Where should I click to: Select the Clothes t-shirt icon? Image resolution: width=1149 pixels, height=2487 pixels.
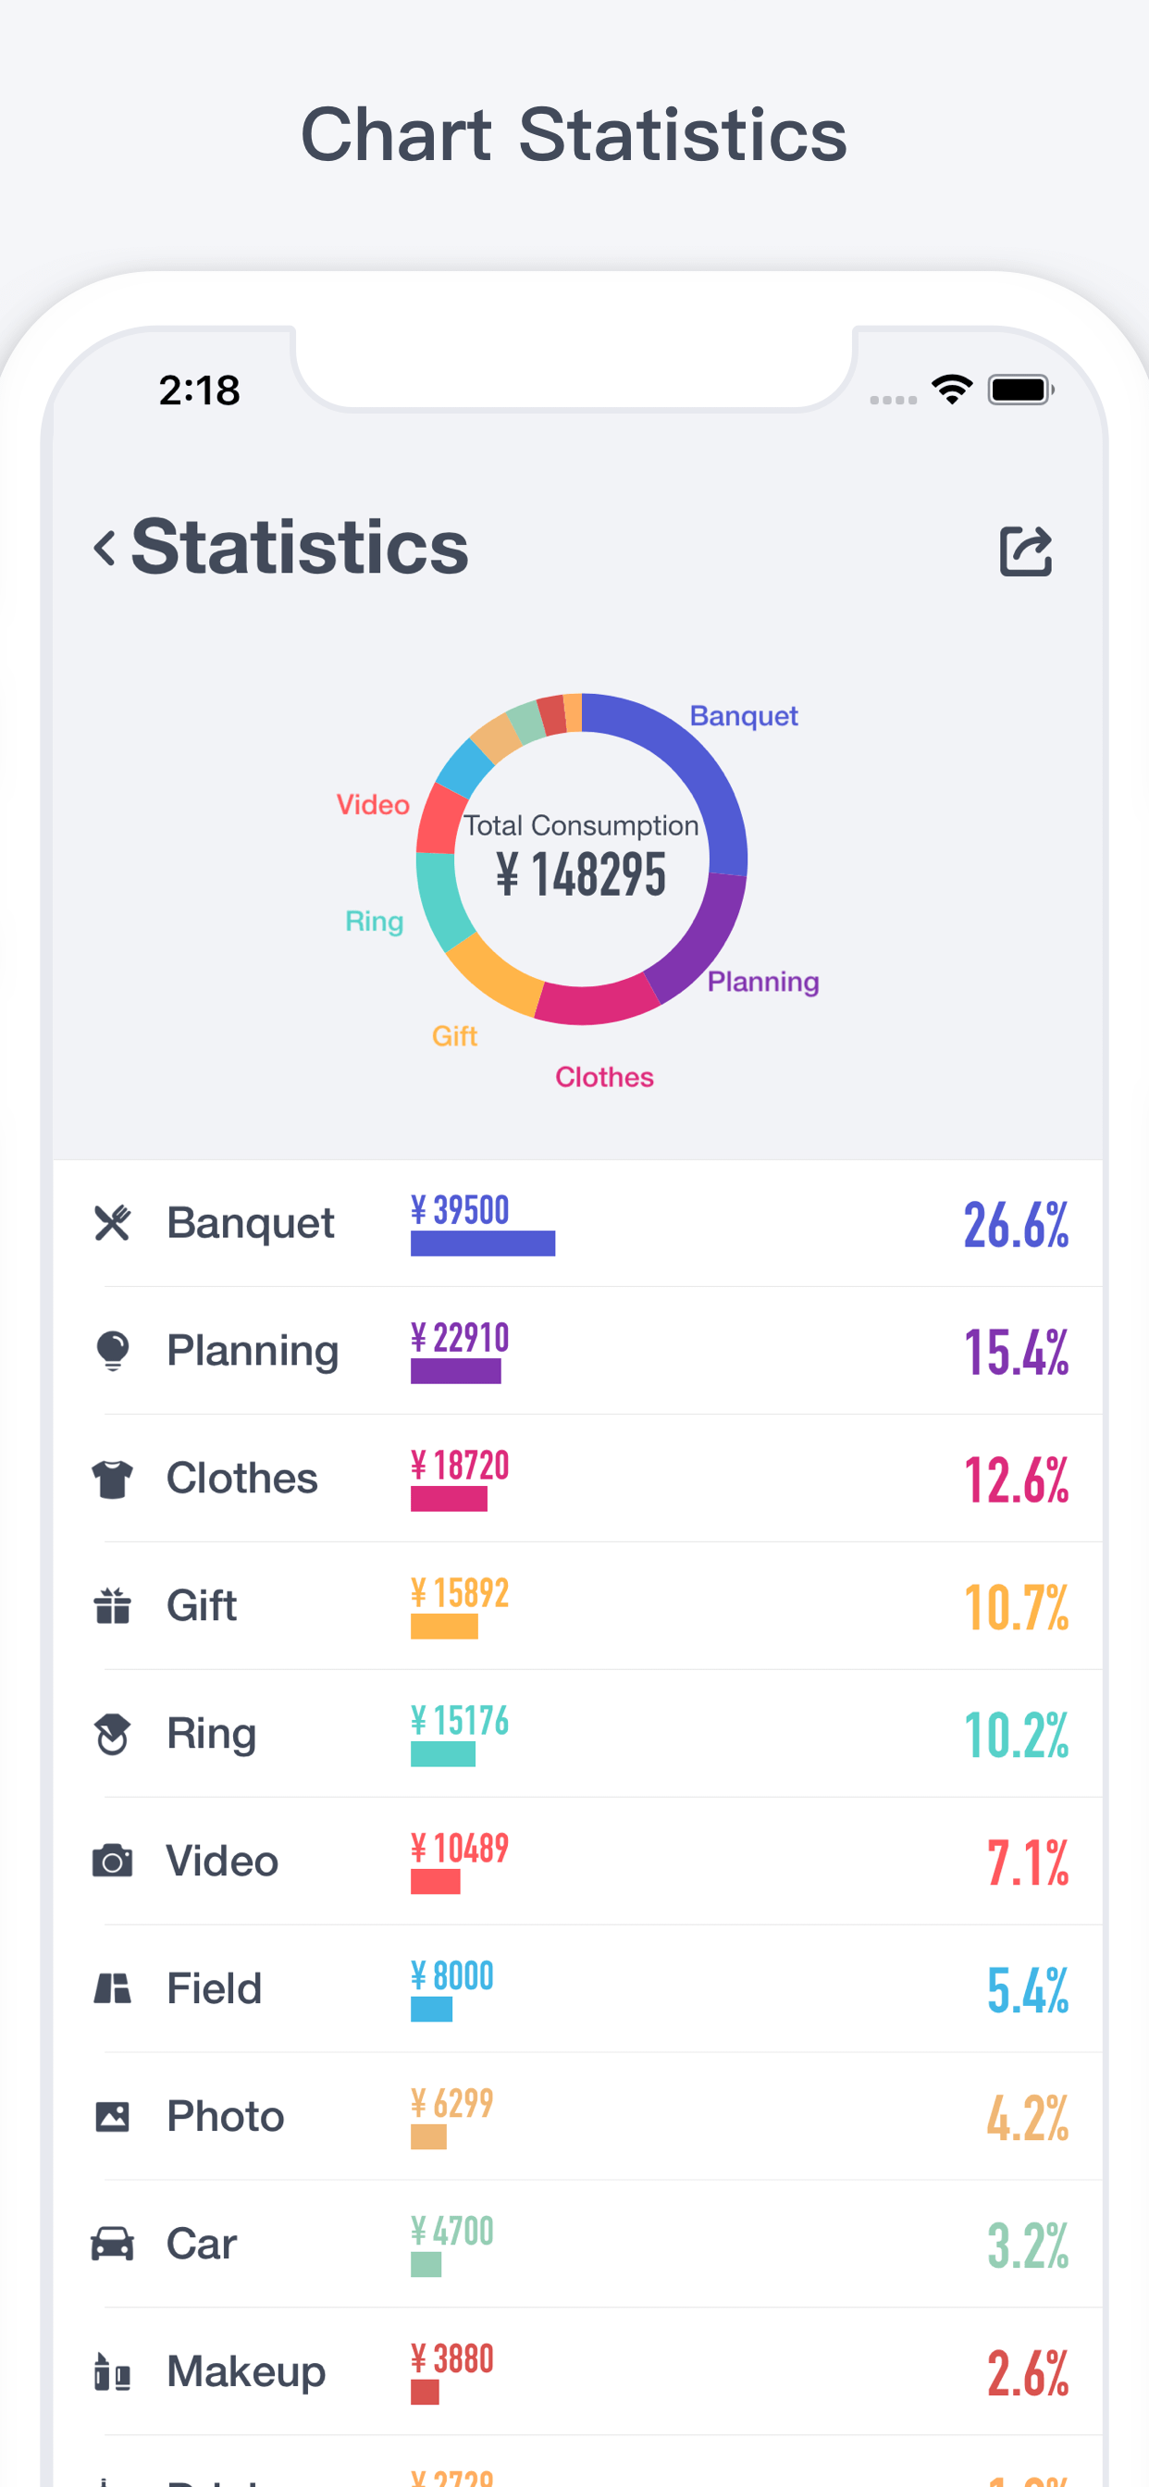click(x=112, y=1478)
